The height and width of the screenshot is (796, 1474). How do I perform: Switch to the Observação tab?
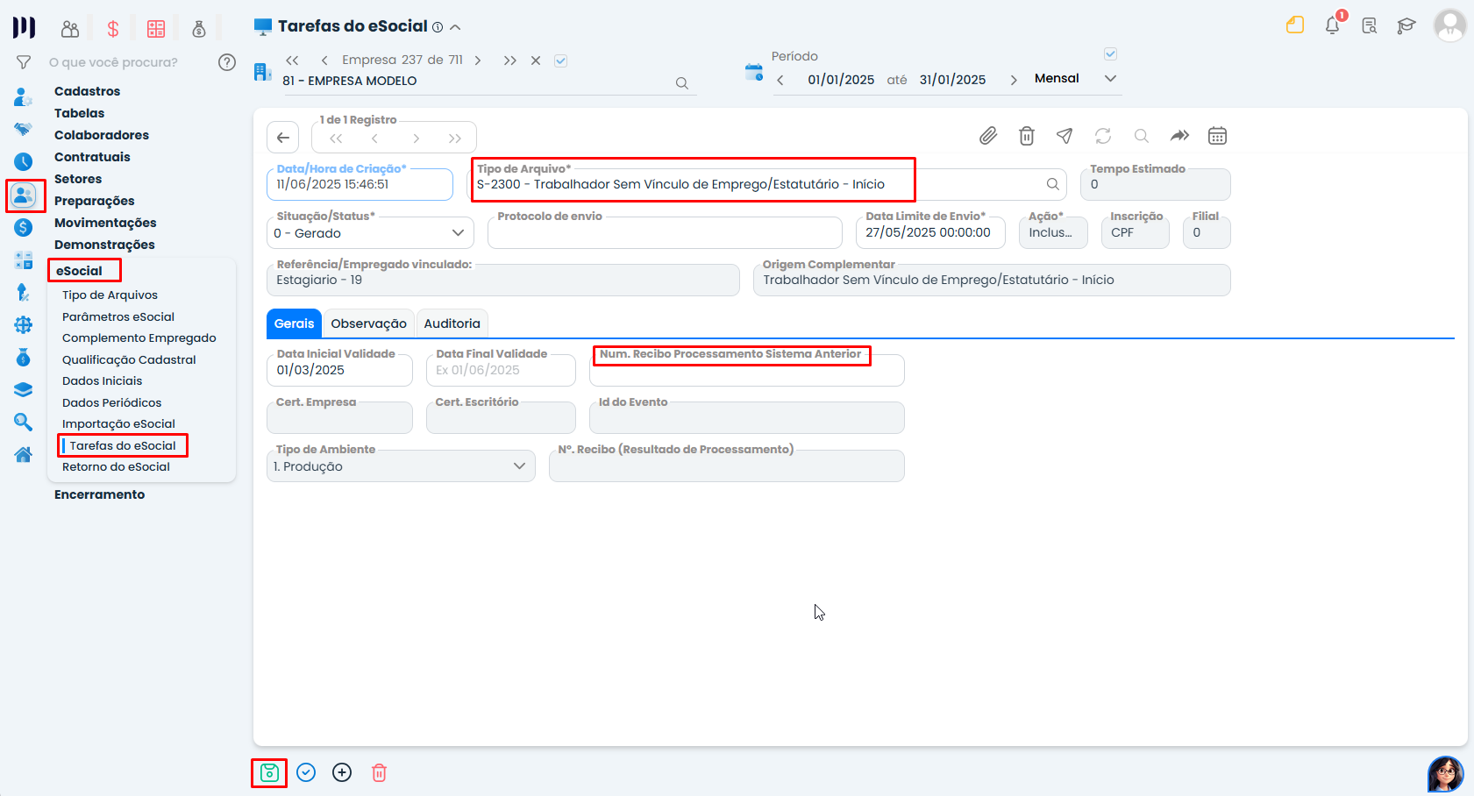(x=369, y=323)
